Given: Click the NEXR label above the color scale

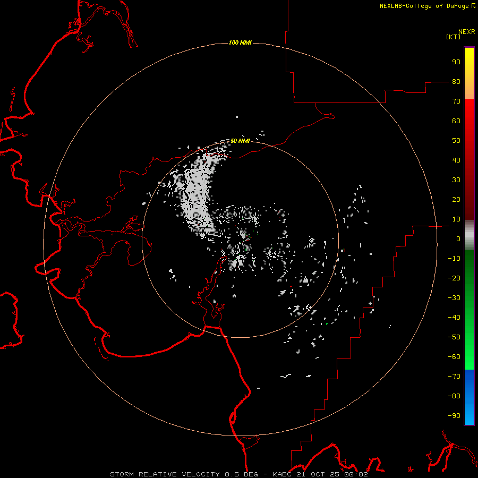Looking at the screenshot, I should [466, 32].
